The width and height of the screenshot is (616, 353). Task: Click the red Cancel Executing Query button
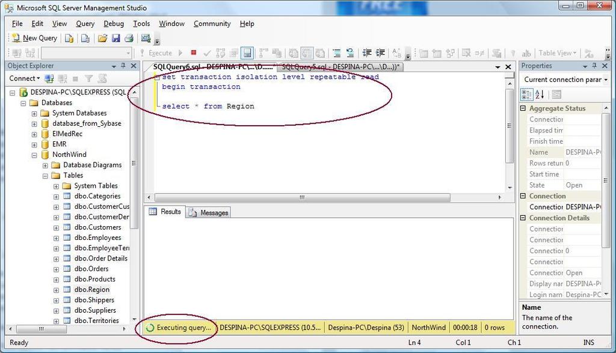click(x=193, y=52)
